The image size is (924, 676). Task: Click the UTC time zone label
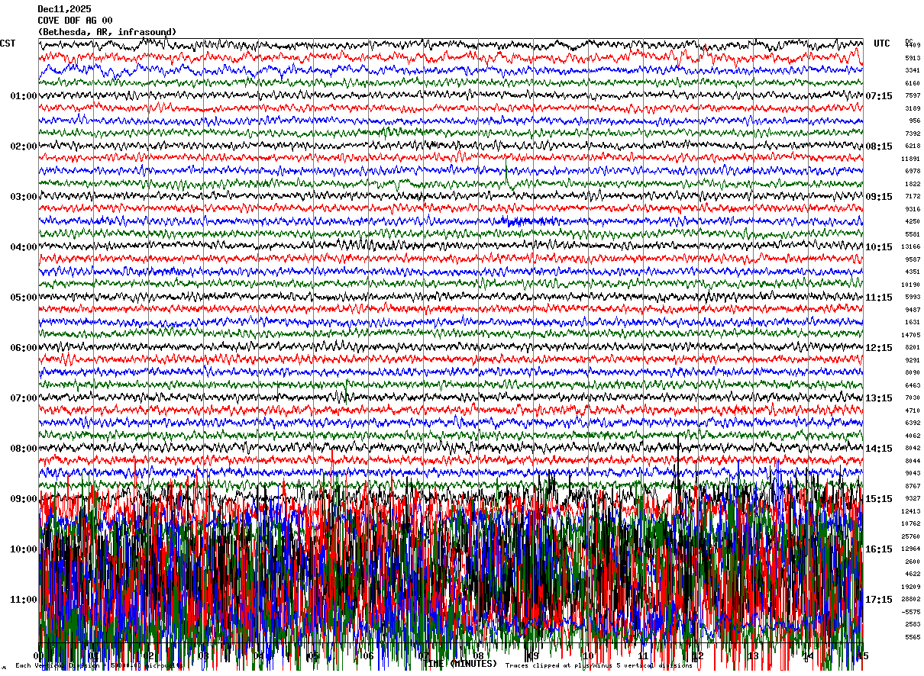click(x=882, y=43)
